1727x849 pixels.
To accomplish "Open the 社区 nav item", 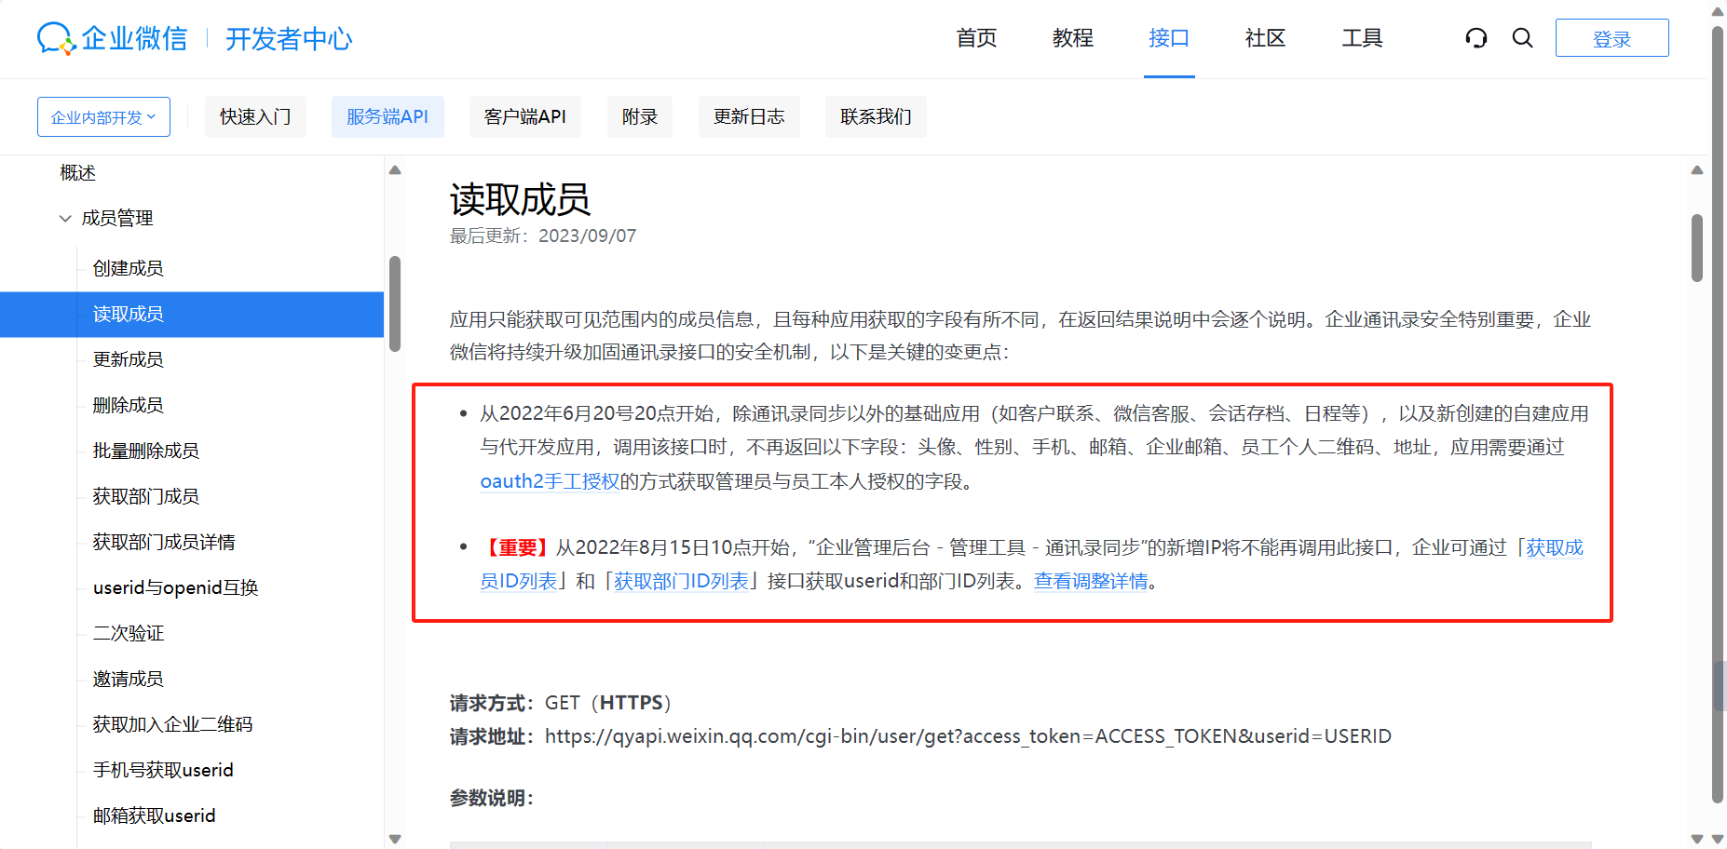I will tap(1265, 38).
